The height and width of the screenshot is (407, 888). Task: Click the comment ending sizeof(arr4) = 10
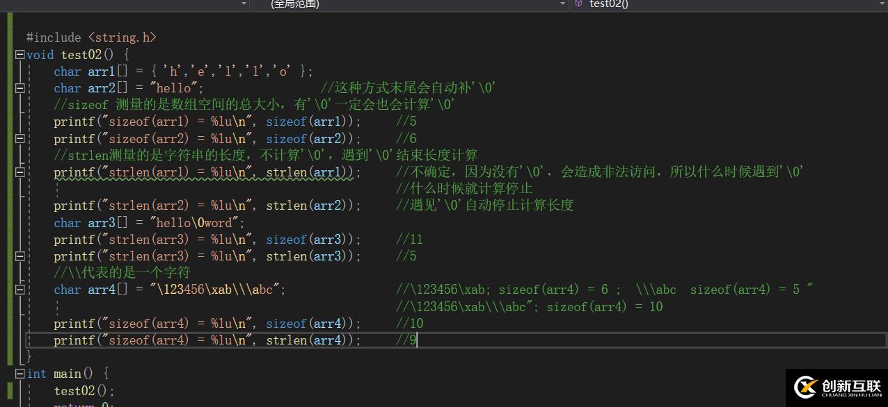point(530,307)
